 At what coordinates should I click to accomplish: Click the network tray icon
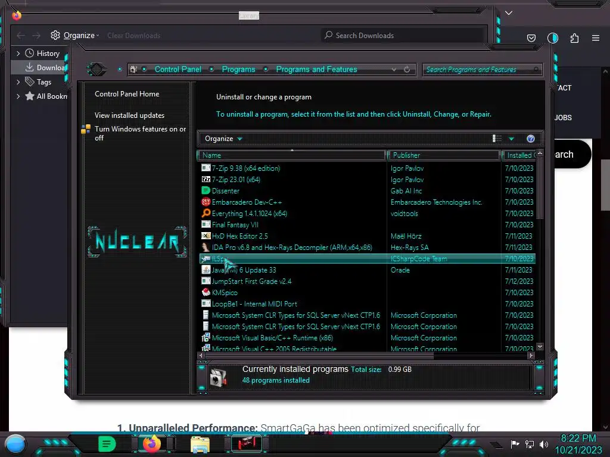(530, 444)
